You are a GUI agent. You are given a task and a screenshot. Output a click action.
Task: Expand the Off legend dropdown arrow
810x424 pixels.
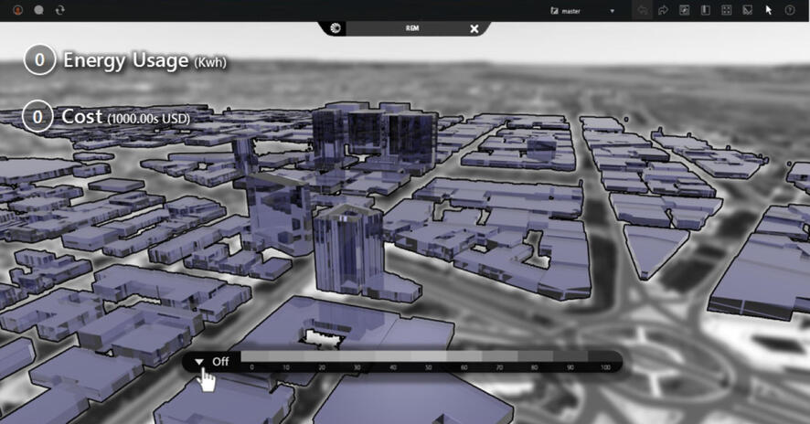199,362
